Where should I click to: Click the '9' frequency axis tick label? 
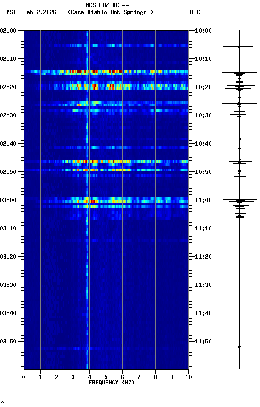coord(172,377)
